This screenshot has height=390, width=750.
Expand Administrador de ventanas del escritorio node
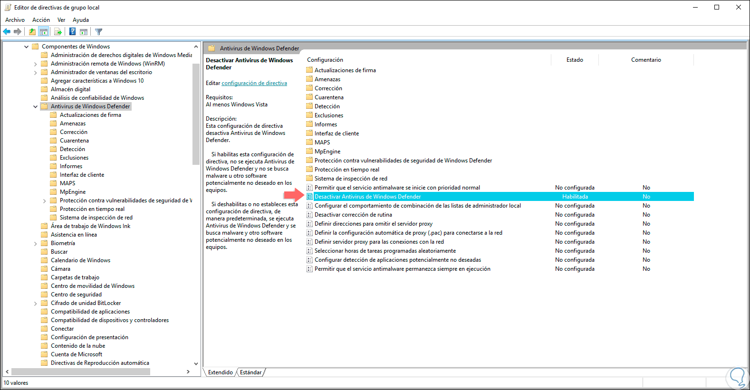36,72
